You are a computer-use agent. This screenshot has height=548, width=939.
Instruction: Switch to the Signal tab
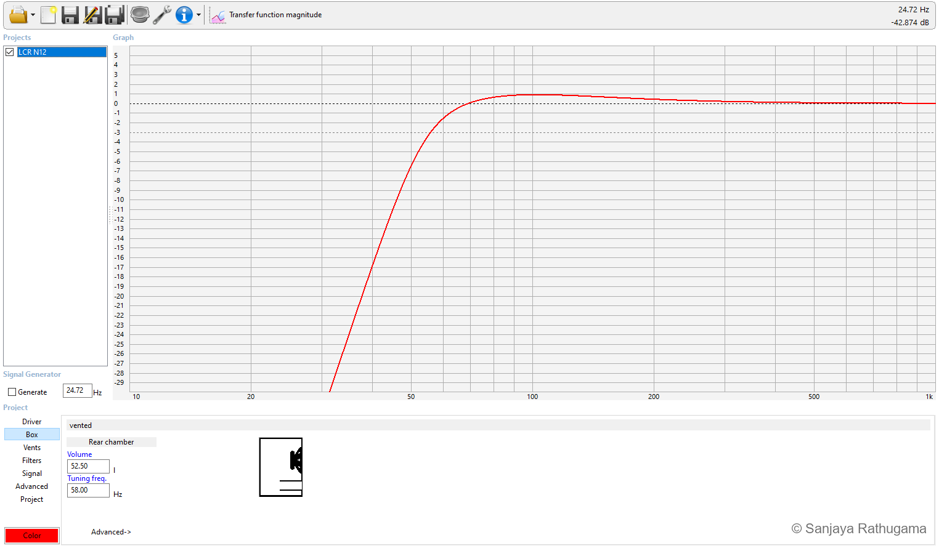[x=32, y=473]
